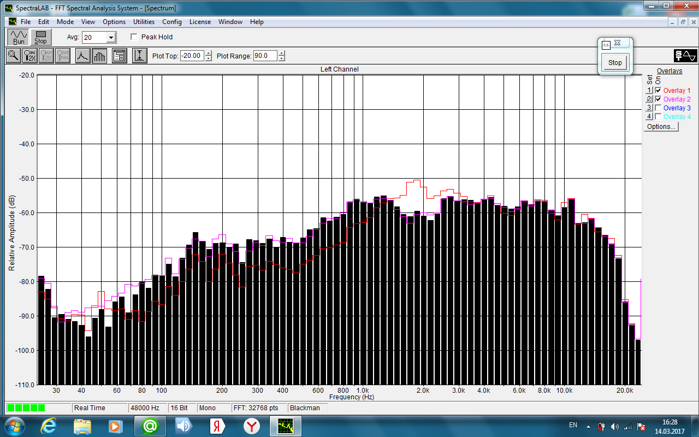Viewport: 699px width, 437px height.
Task: Open the Windows Start menu
Action: (x=14, y=426)
